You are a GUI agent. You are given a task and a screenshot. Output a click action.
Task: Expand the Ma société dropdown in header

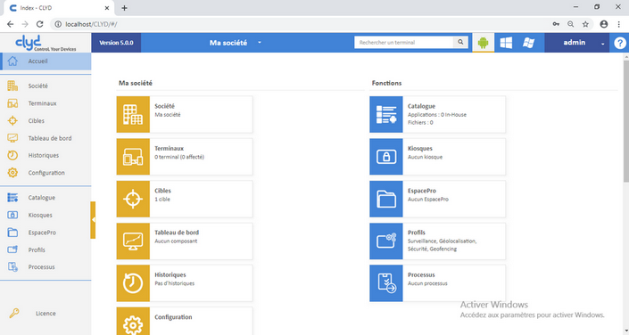click(259, 43)
